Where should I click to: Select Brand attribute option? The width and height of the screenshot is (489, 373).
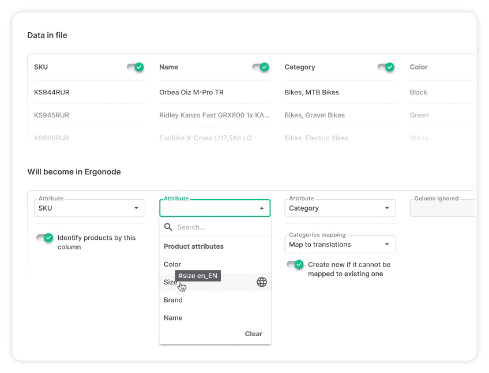[x=173, y=300]
